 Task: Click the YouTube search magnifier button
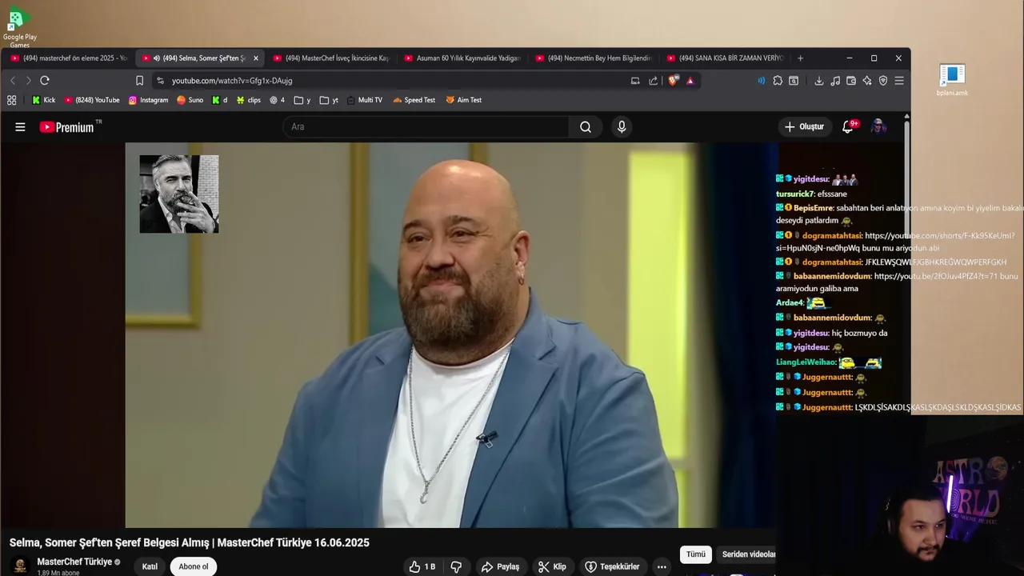(586, 126)
